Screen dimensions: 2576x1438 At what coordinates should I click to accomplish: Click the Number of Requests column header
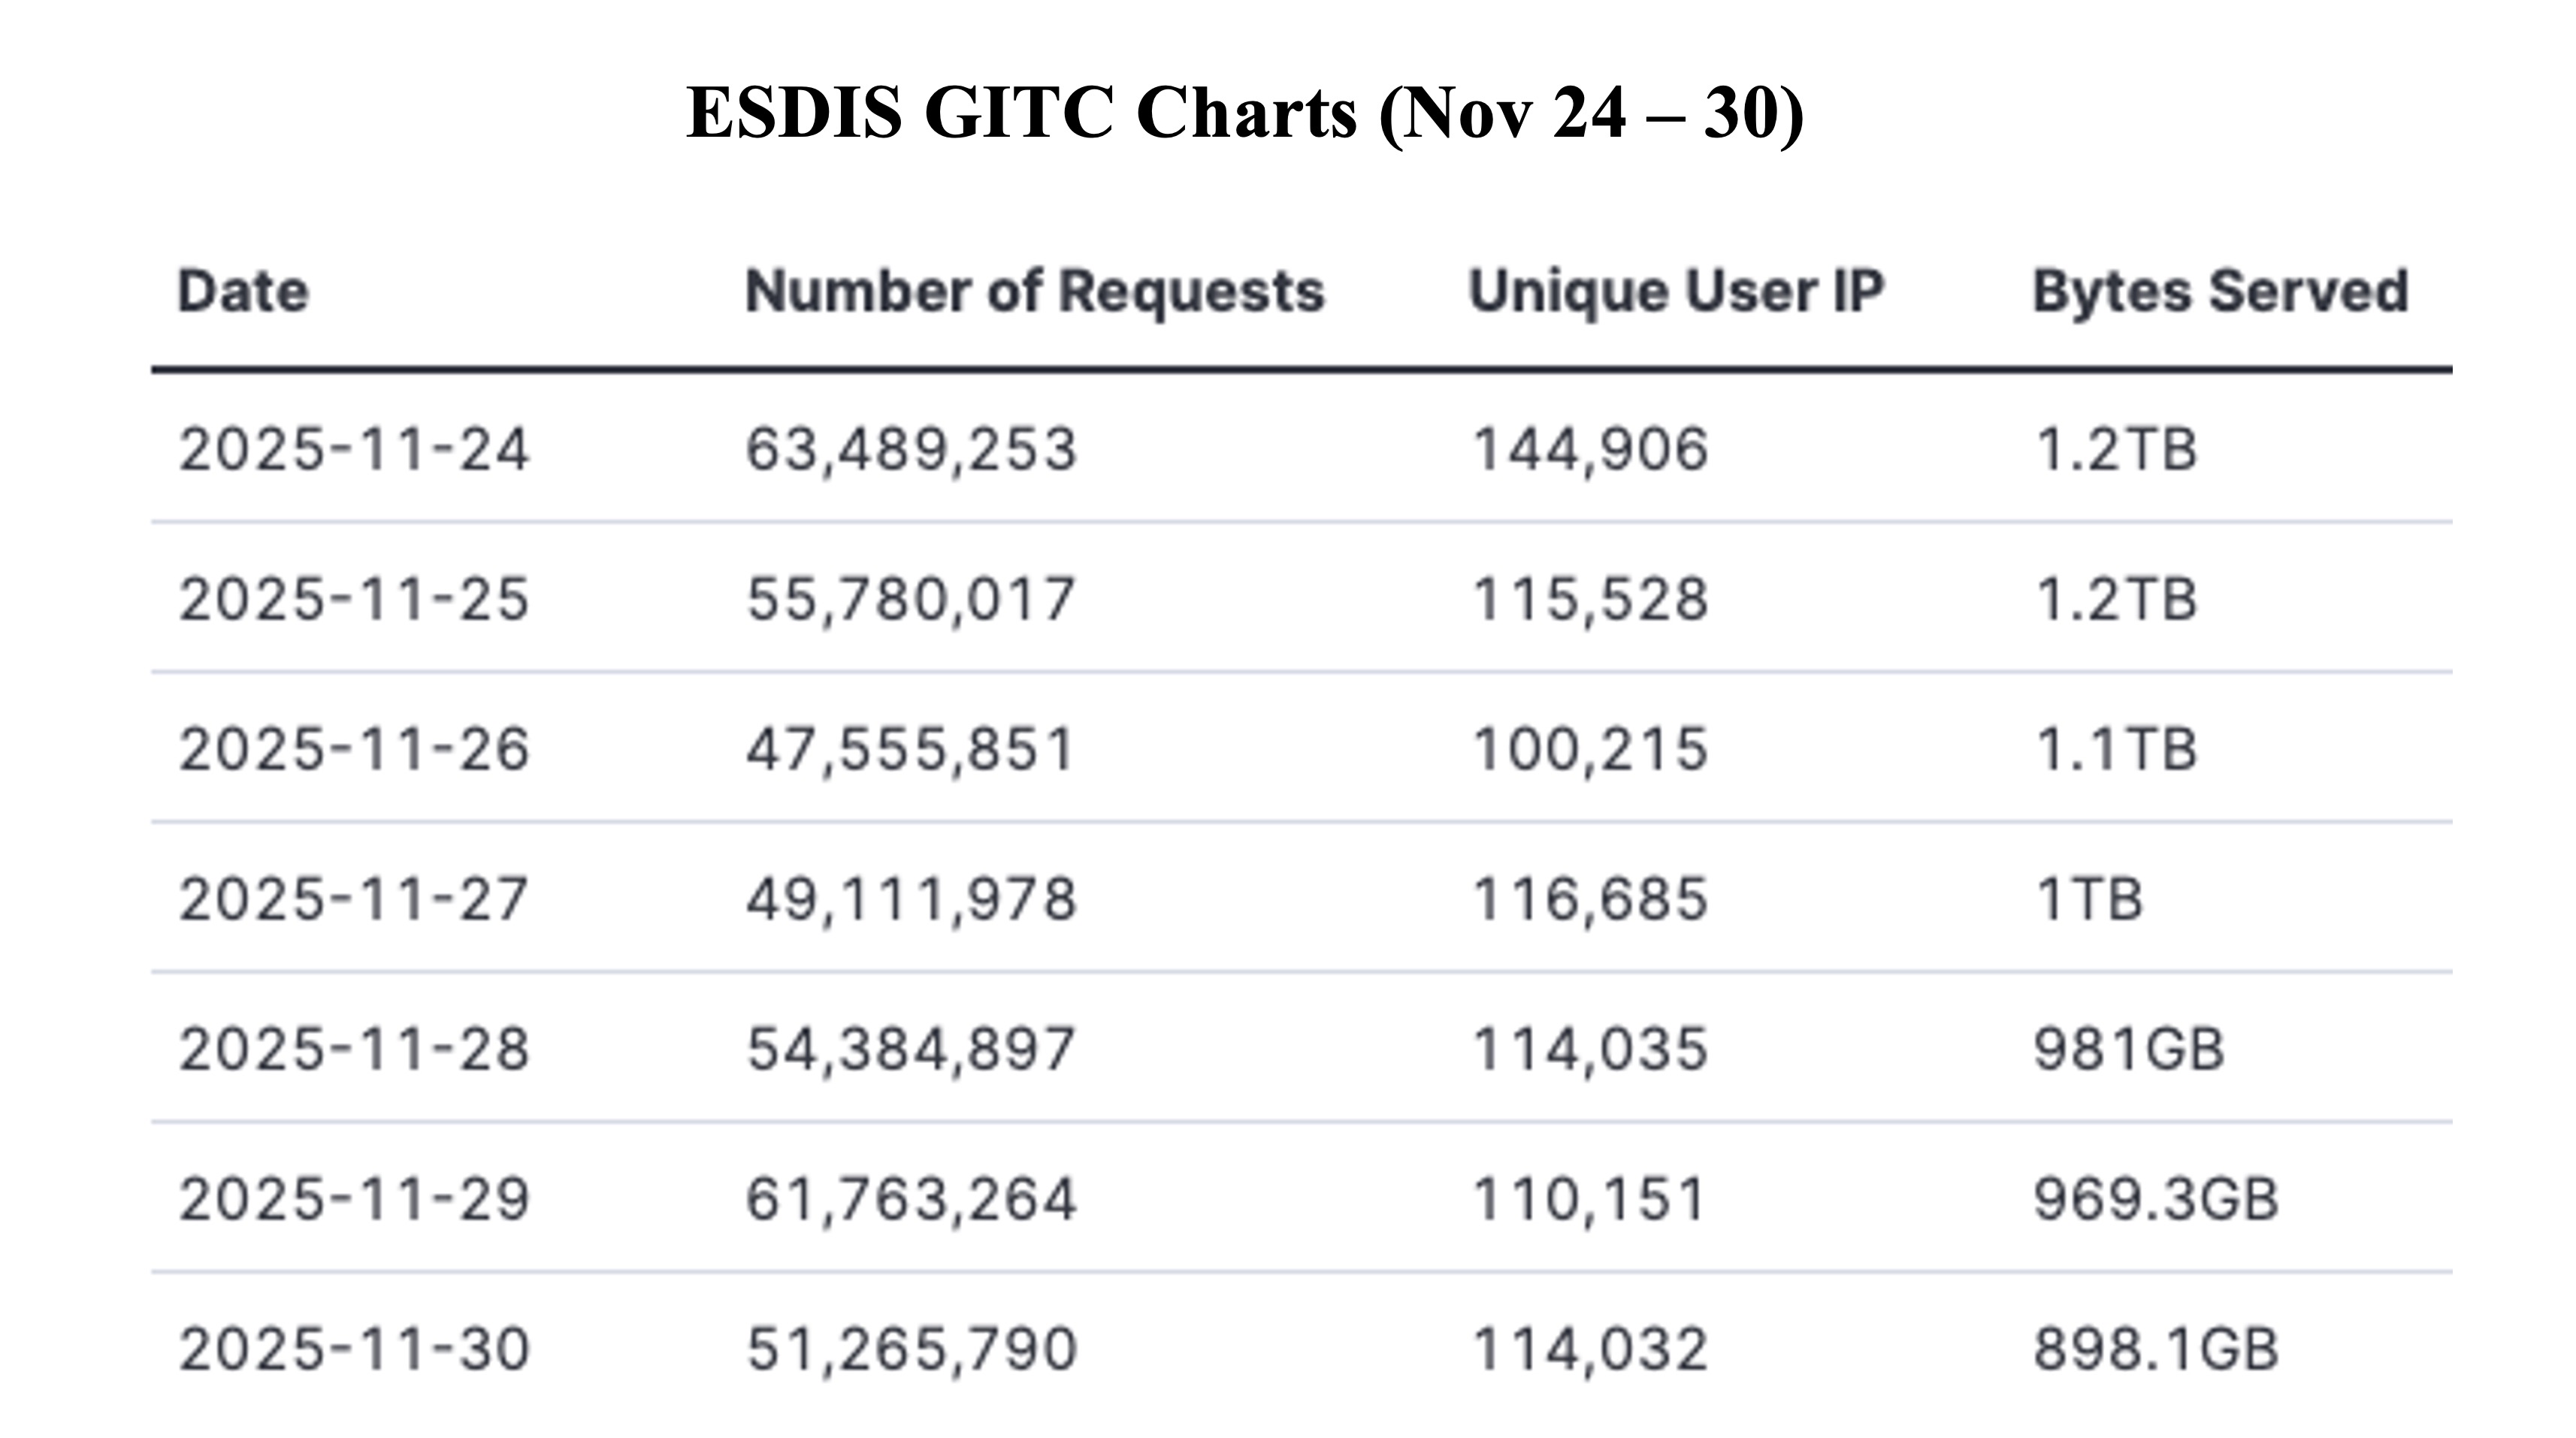click(x=1034, y=292)
